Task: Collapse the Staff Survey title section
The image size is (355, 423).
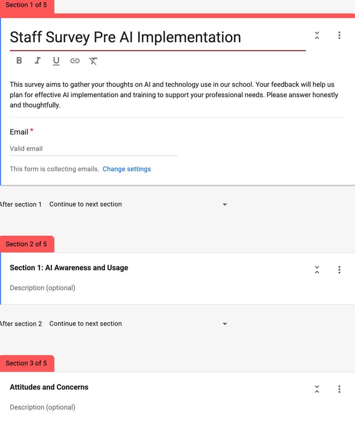Action: [x=317, y=35]
